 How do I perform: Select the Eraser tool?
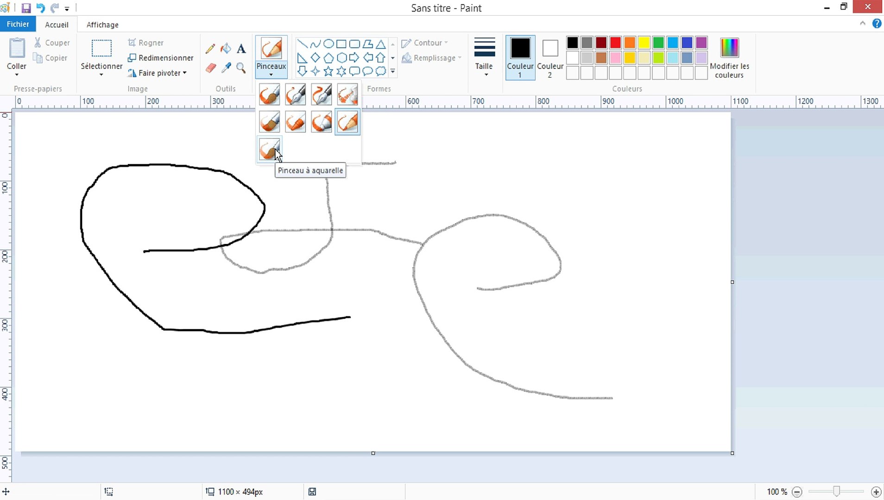[x=211, y=69]
